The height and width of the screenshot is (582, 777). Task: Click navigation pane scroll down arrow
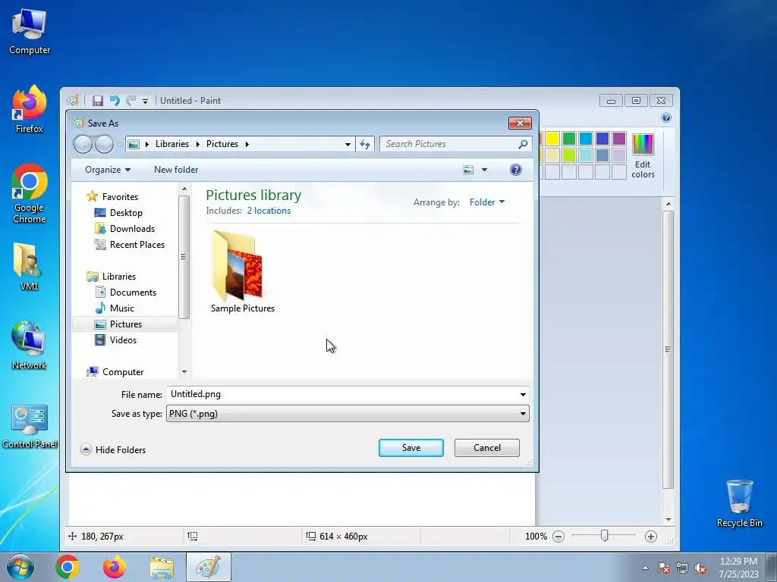(184, 371)
